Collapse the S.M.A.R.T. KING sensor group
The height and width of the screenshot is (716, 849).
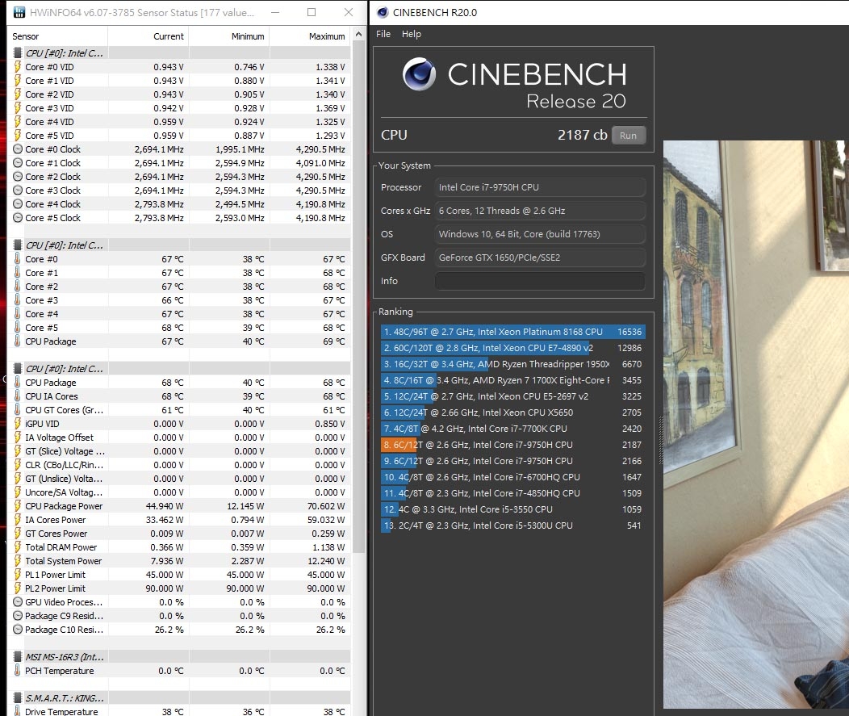point(17,697)
